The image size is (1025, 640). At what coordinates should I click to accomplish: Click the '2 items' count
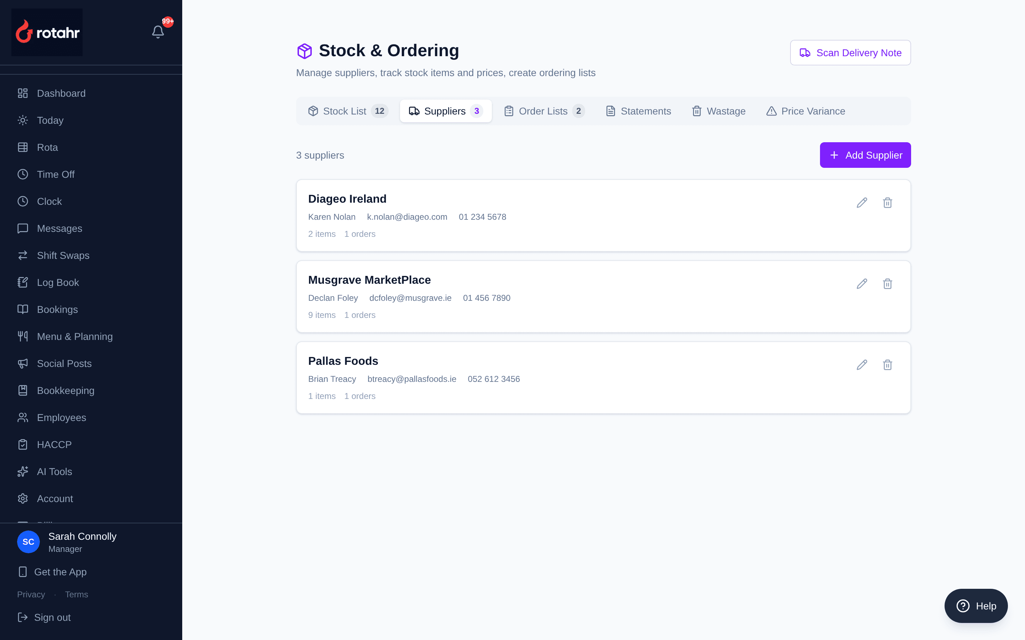point(322,234)
